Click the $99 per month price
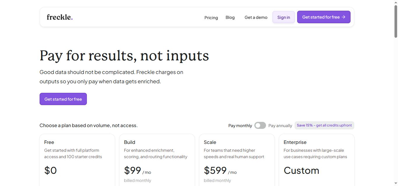Screen dimensions: 398x186 coord(133,170)
